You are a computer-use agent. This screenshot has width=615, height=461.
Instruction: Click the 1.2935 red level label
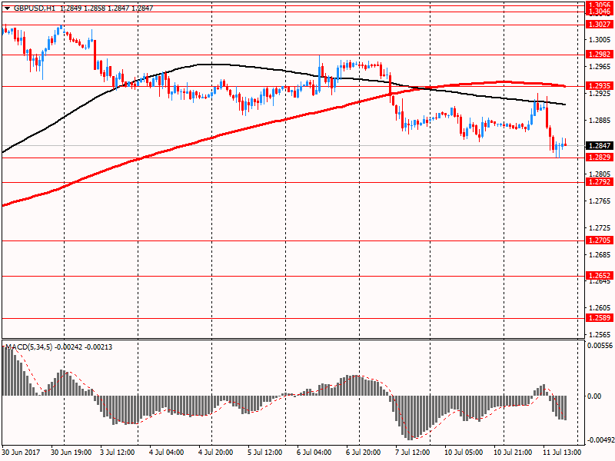click(600, 86)
